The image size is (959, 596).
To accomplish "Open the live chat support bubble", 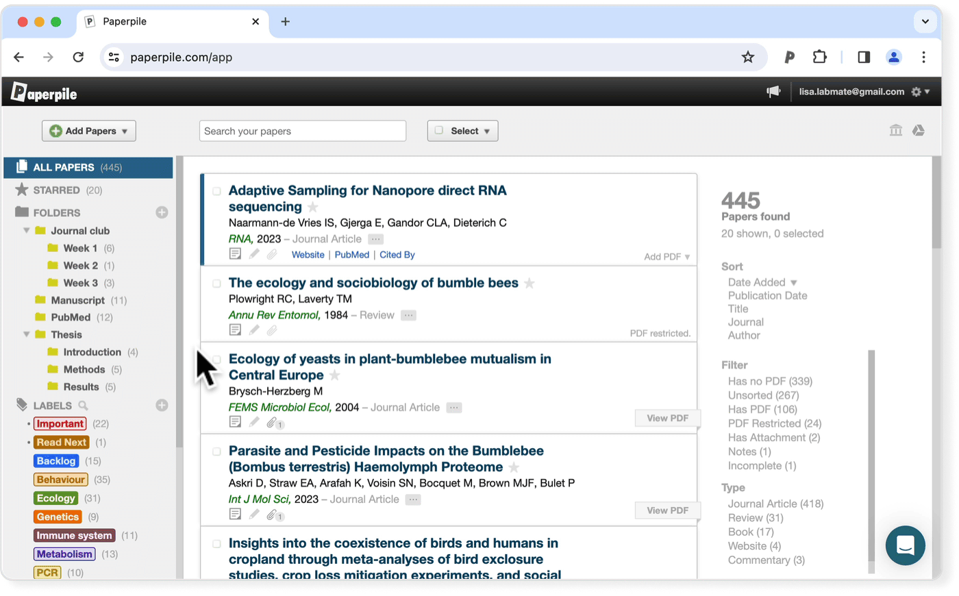I will click(x=905, y=545).
